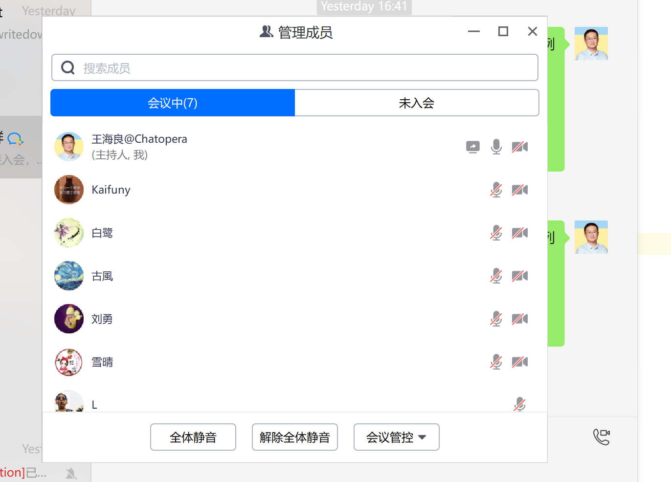Switch to the 未入会 tab
The height and width of the screenshot is (482, 671).
[x=417, y=103]
